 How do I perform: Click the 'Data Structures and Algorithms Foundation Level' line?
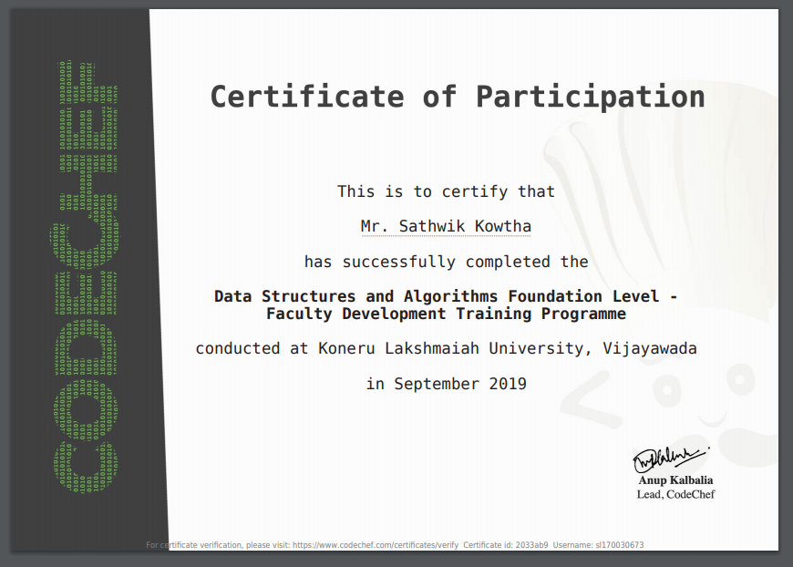446,296
